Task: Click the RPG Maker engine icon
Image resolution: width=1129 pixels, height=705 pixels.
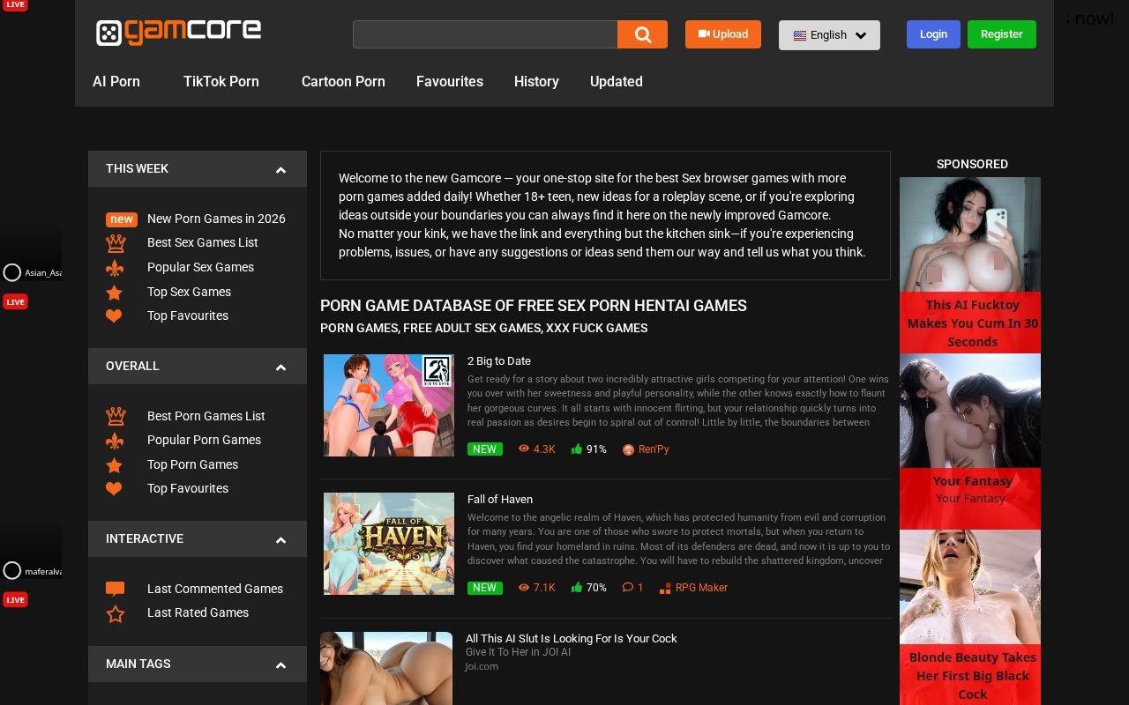Action: point(666,588)
